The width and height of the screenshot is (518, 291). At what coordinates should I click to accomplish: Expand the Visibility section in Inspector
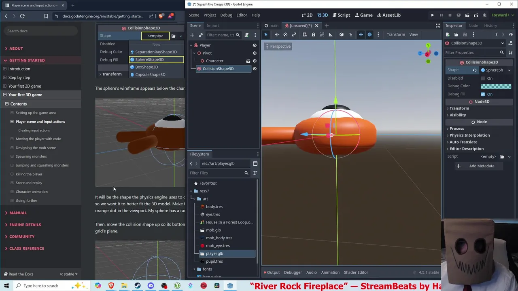pyautogui.click(x=458, y=115)
